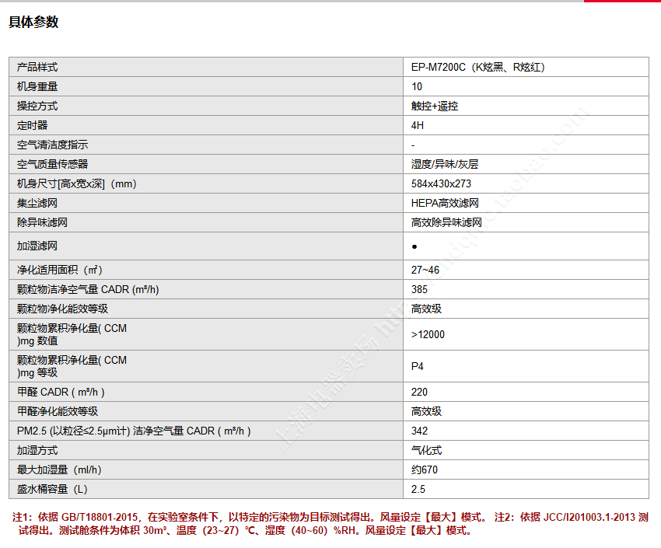Click the heading "具体参数"

click(33, 22)
